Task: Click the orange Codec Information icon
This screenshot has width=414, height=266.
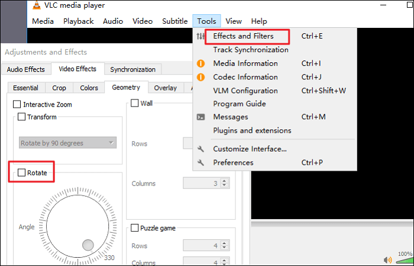Action: point(200,77)
